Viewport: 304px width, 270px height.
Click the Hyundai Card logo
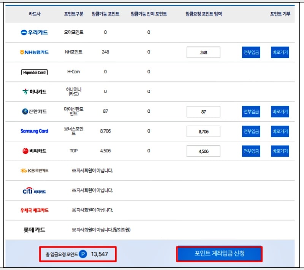click(35, 72)
